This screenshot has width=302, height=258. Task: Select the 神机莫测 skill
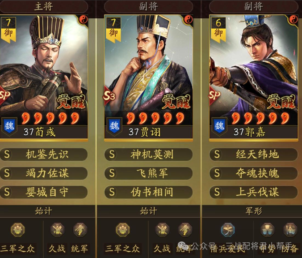(148, 154)
